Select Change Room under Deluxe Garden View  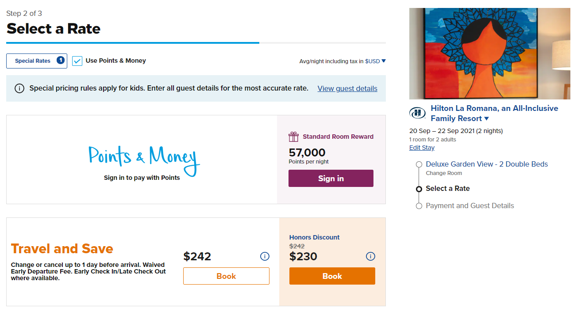coord(443,173)
